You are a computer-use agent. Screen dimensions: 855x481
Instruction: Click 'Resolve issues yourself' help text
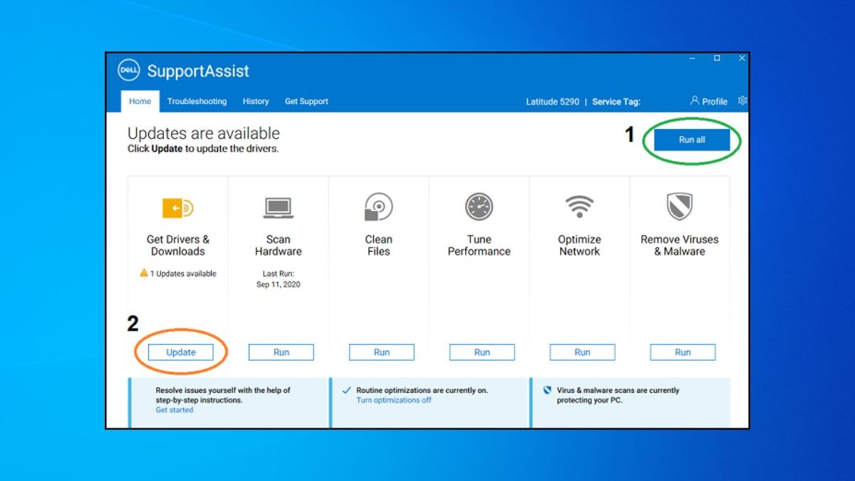coord(223,395)
